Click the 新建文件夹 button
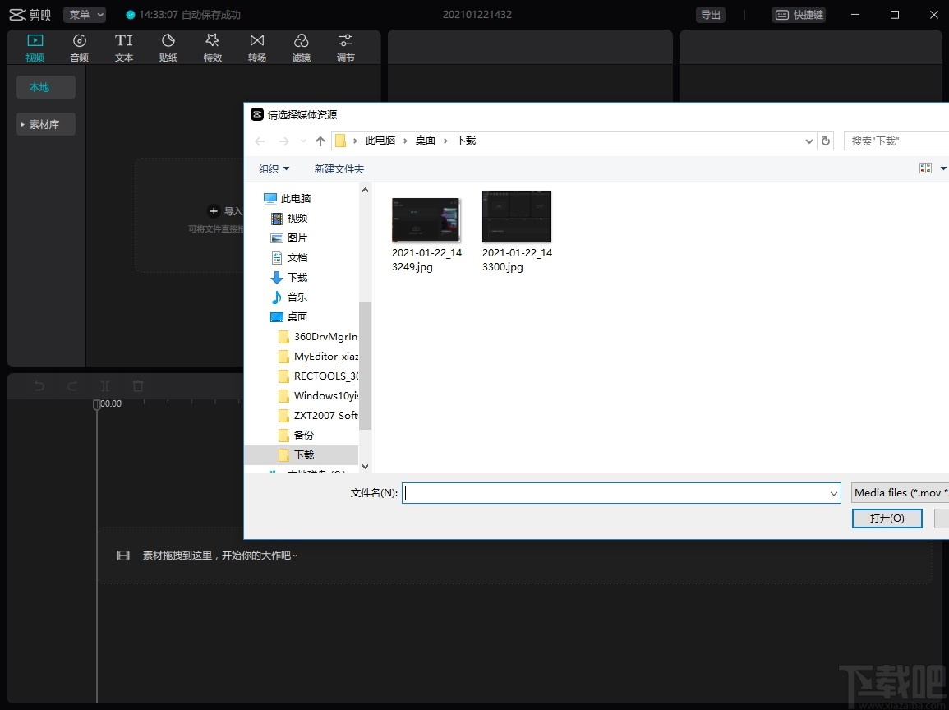This screenshot has width=949, height=710. tap(339, 168)
